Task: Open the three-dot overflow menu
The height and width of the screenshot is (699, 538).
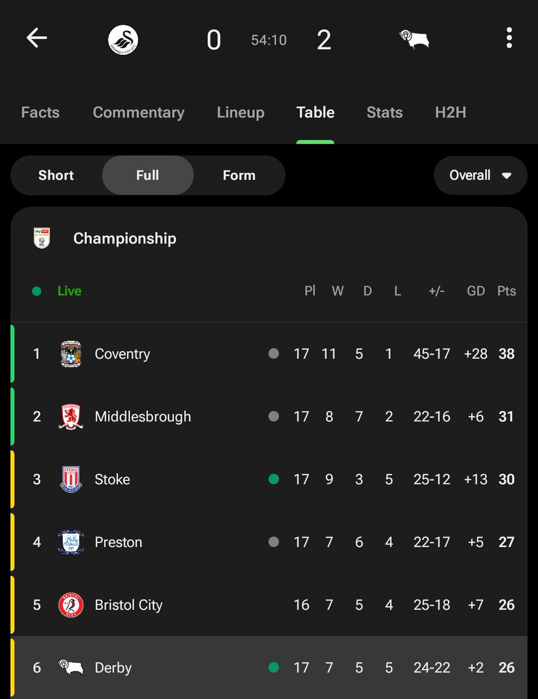Action: pos(509,38)
